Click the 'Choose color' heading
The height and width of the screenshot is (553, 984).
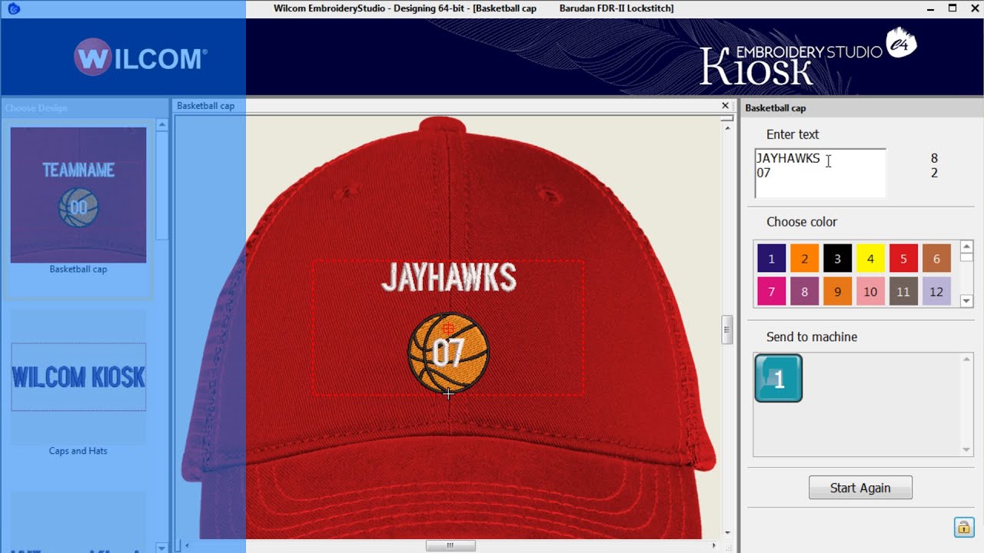(x=802, y=222)
